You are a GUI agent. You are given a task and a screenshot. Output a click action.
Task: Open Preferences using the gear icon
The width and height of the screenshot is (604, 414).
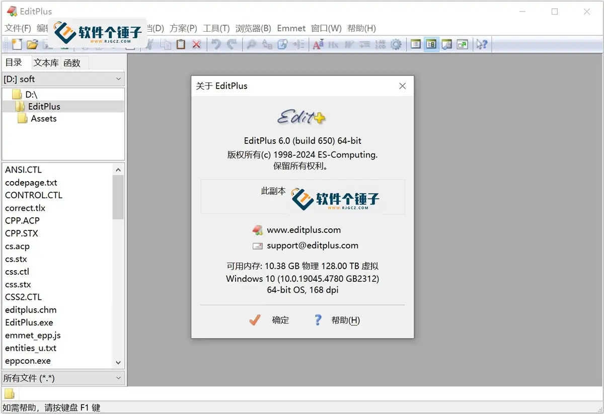point(396,44)
